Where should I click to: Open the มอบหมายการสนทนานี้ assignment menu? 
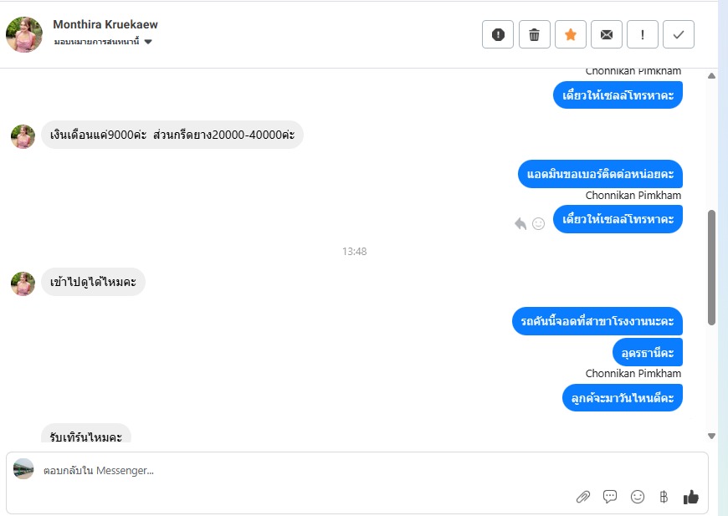pos(96,42)
